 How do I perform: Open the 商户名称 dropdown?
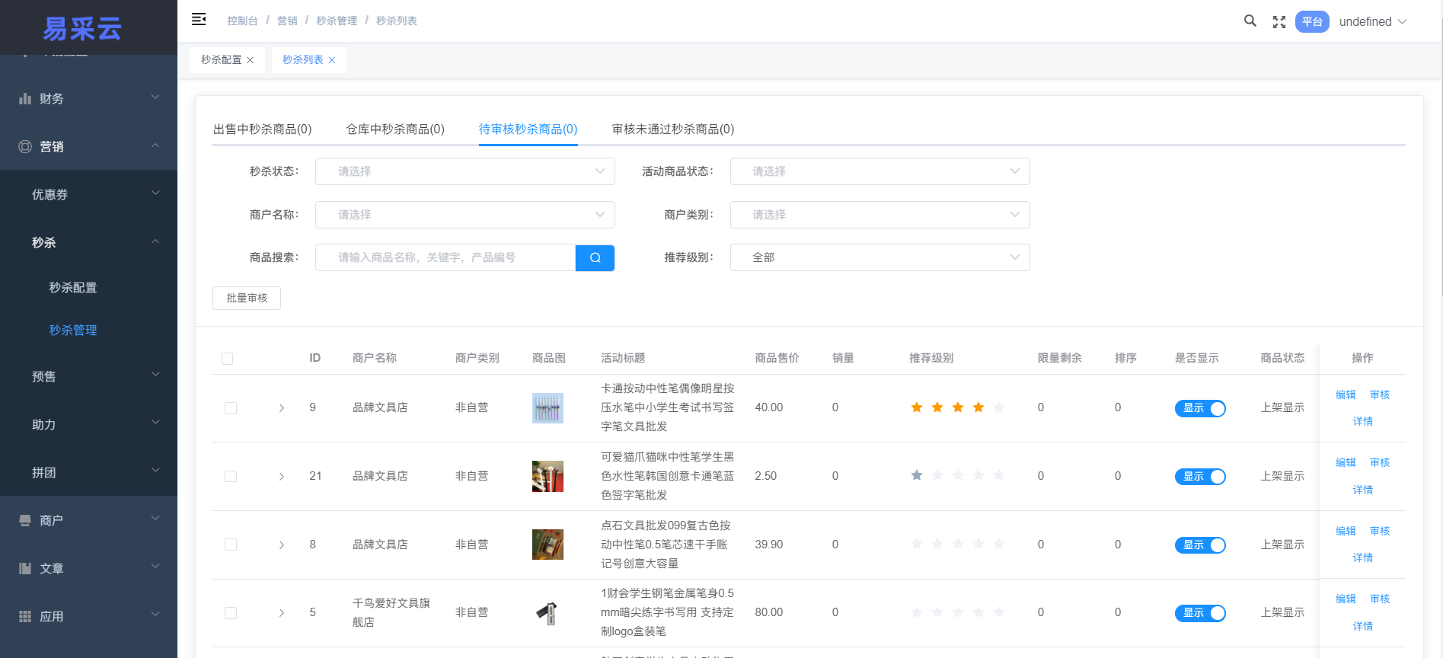tap(465, 215)
